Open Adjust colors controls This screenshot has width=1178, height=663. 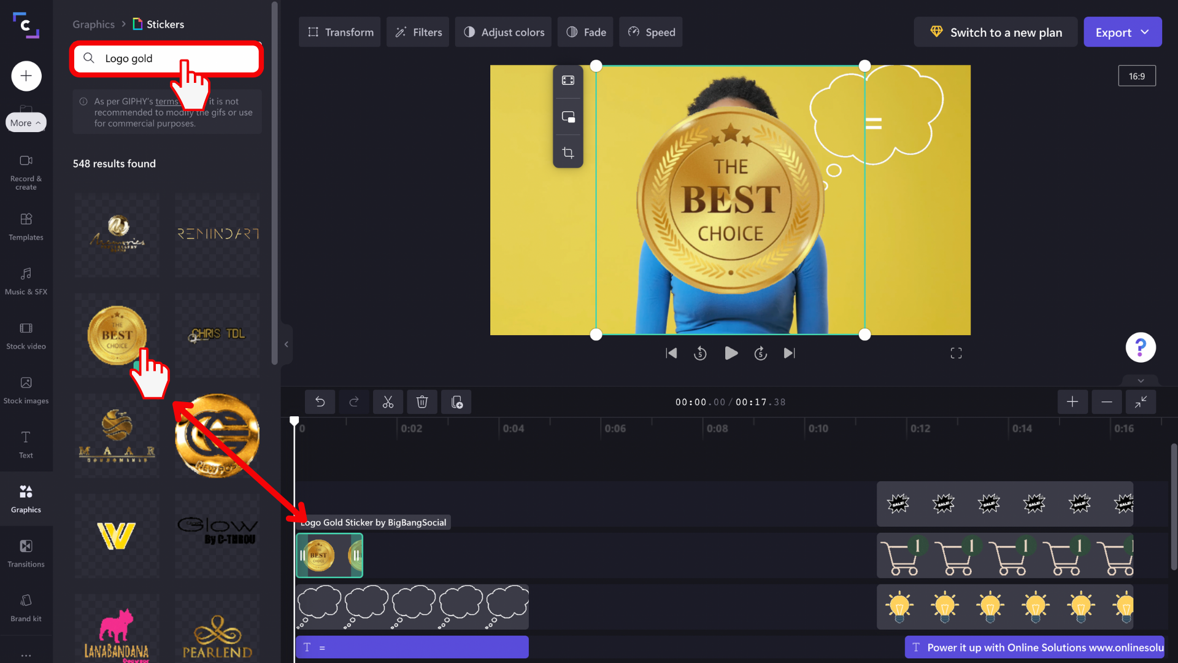[503, 32]
